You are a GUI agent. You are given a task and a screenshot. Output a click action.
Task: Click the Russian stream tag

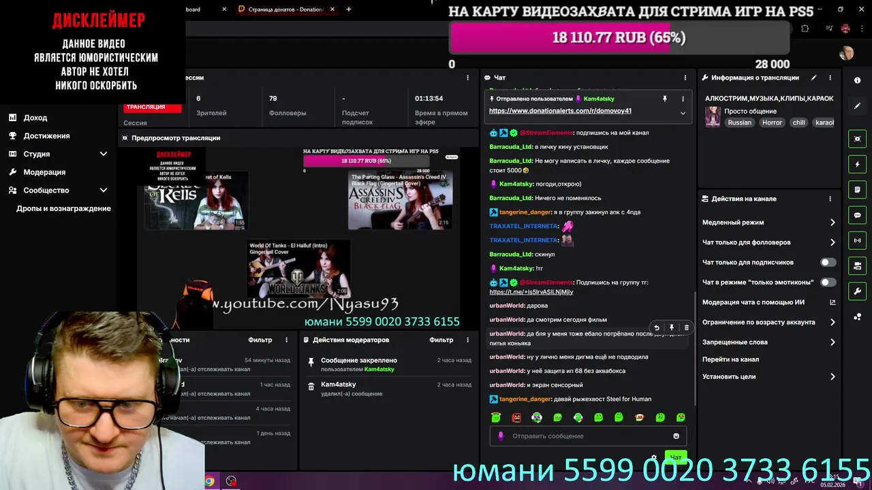pyautogui.click(x=739, y=122)
